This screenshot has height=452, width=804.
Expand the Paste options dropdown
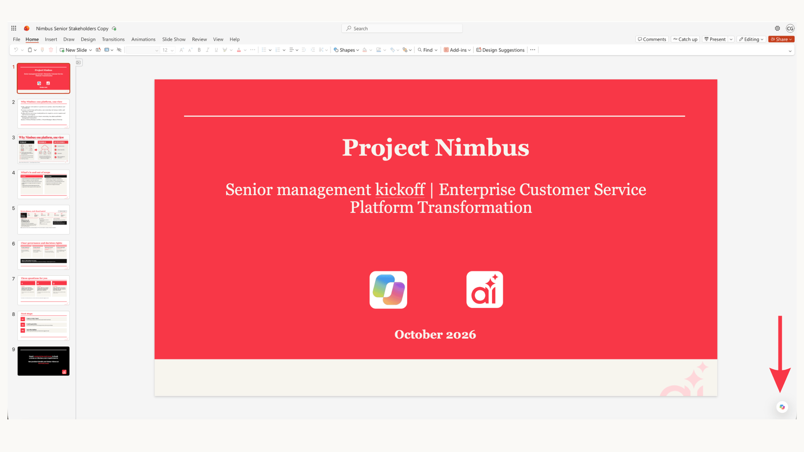[x=35, y=50]
